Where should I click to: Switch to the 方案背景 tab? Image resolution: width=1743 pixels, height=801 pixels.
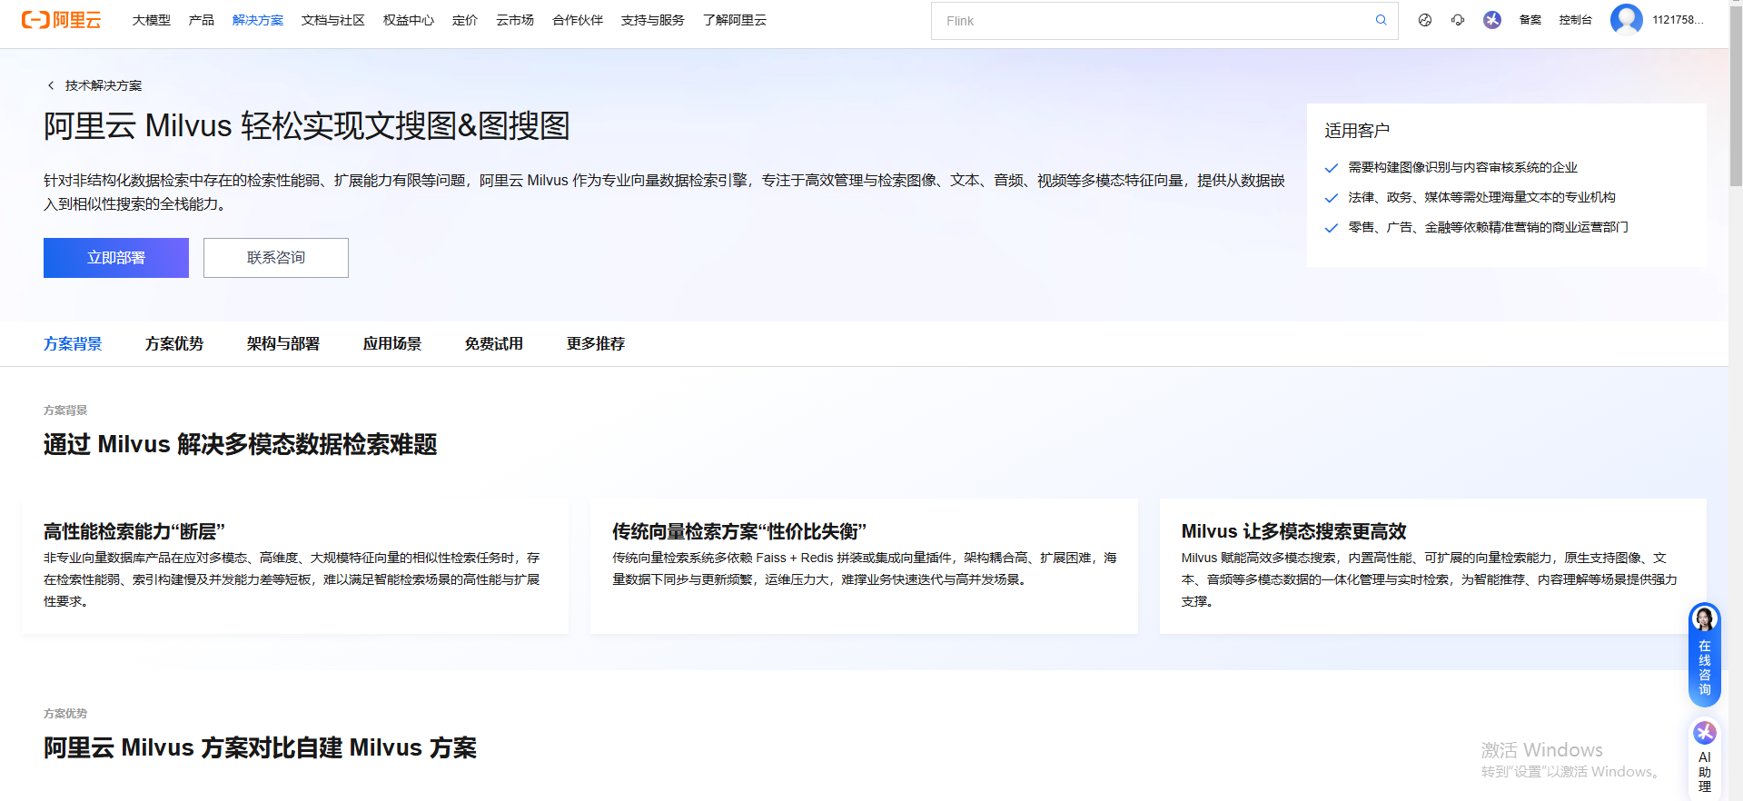pos(73,343)
